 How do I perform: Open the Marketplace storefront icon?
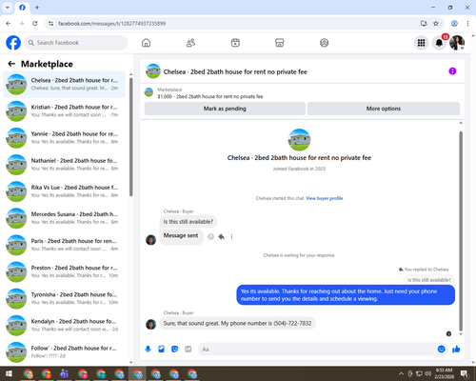280,43
